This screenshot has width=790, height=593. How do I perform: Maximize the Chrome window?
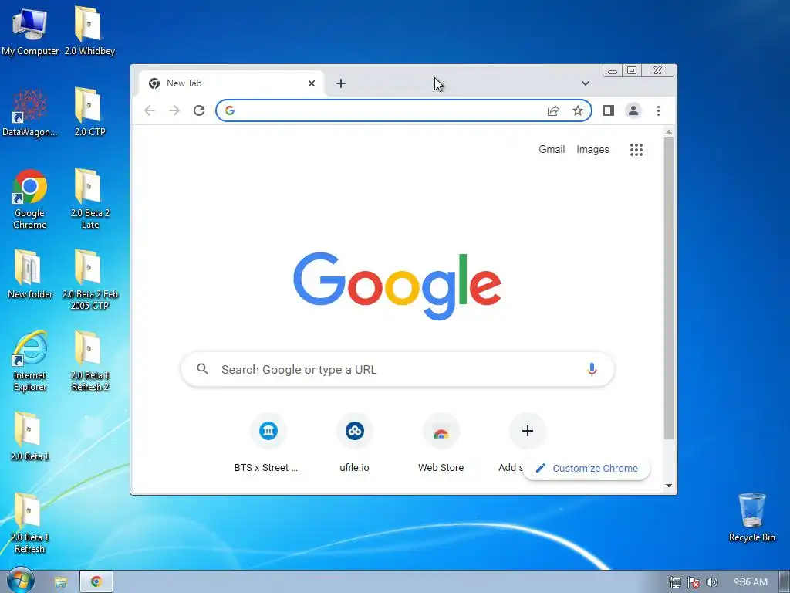click(632, 70)
